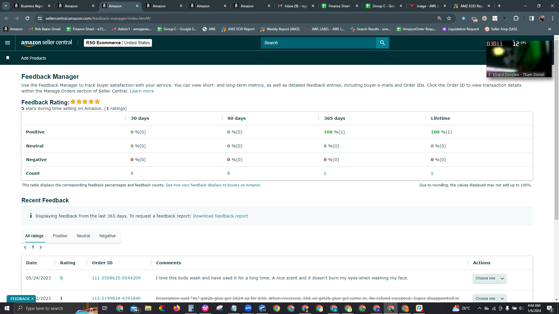Click the Elnard Doroteo video thumbnail overlay

519,59
